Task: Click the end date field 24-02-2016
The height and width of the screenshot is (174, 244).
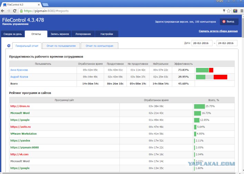Action: point(227,43)
